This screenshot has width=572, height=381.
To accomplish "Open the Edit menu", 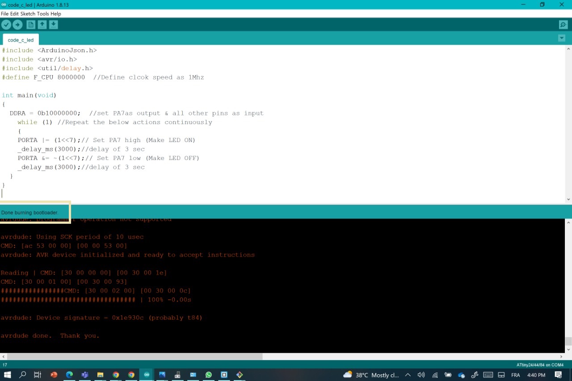I will (x=15, y=14).
